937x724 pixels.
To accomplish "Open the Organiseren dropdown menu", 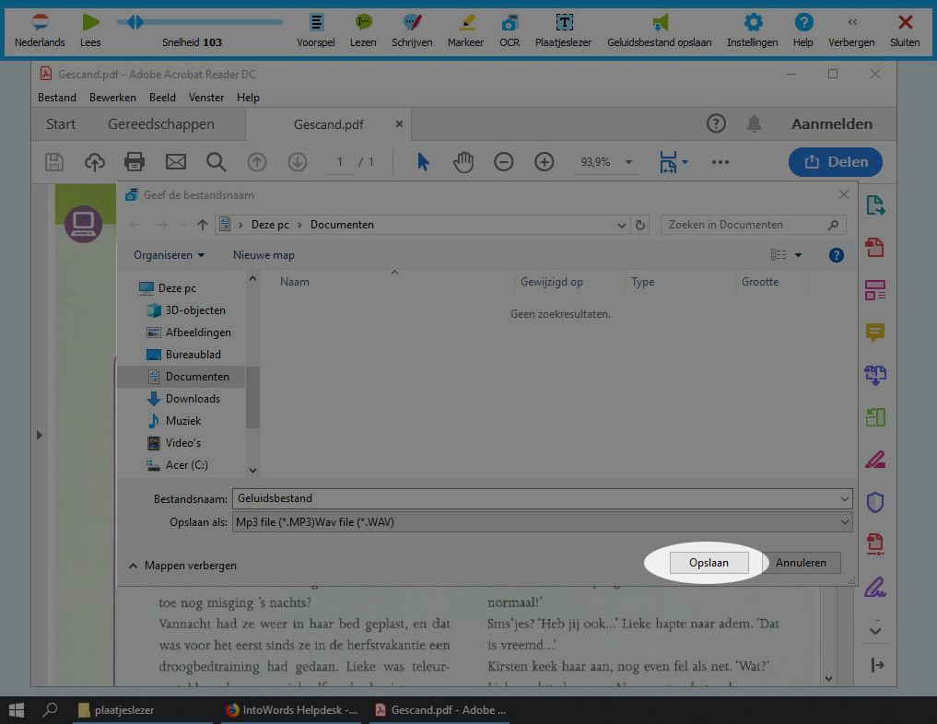I will pyautogui.click(x=169, y=255).
